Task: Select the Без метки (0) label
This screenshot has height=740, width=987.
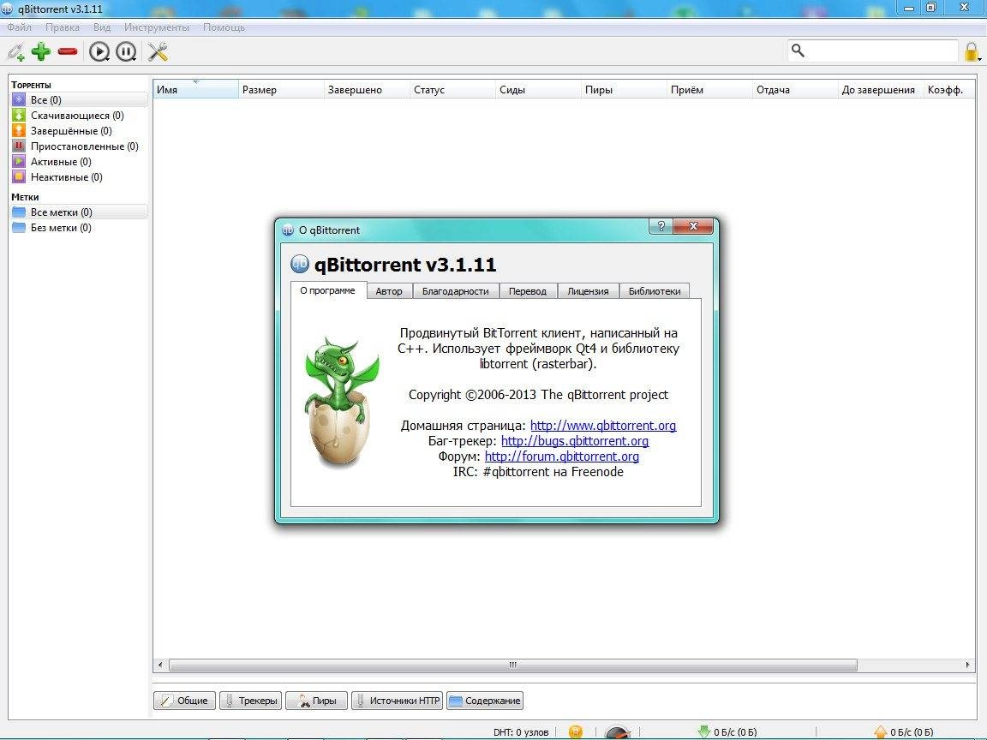Action: (x=80, y=228)
